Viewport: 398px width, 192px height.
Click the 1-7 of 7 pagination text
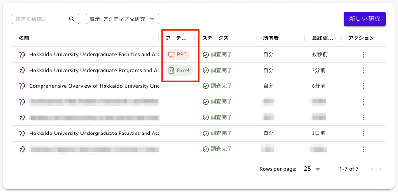point(349,169)
